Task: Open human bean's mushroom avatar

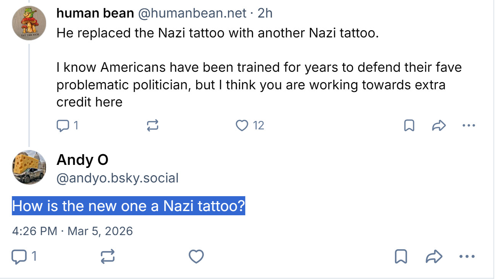Action: (x=29, y=23)
